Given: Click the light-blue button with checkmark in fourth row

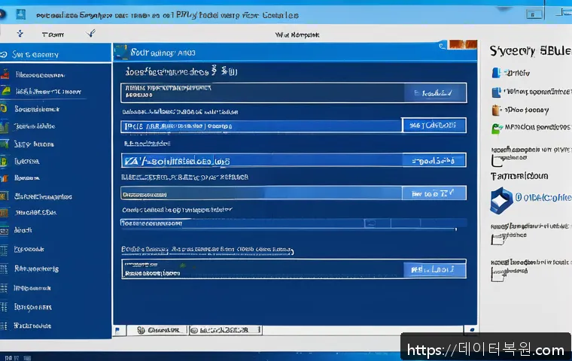Looking at the screenshot, I should click(x=434, y=193).
